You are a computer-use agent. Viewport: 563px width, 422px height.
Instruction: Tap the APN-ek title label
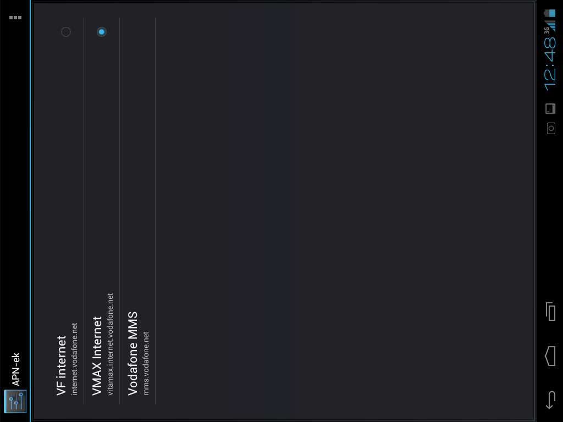[15, 369]
